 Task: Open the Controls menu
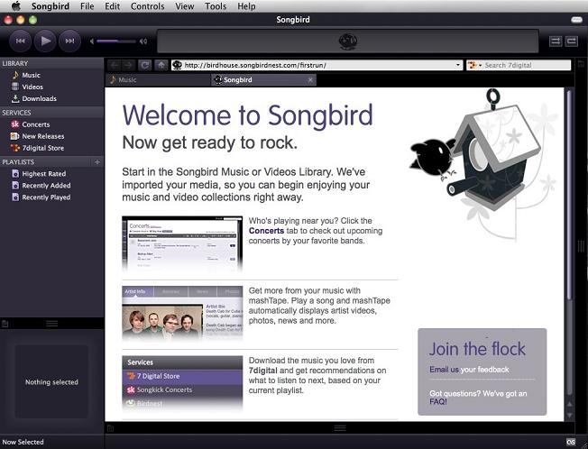pos(147,6)
